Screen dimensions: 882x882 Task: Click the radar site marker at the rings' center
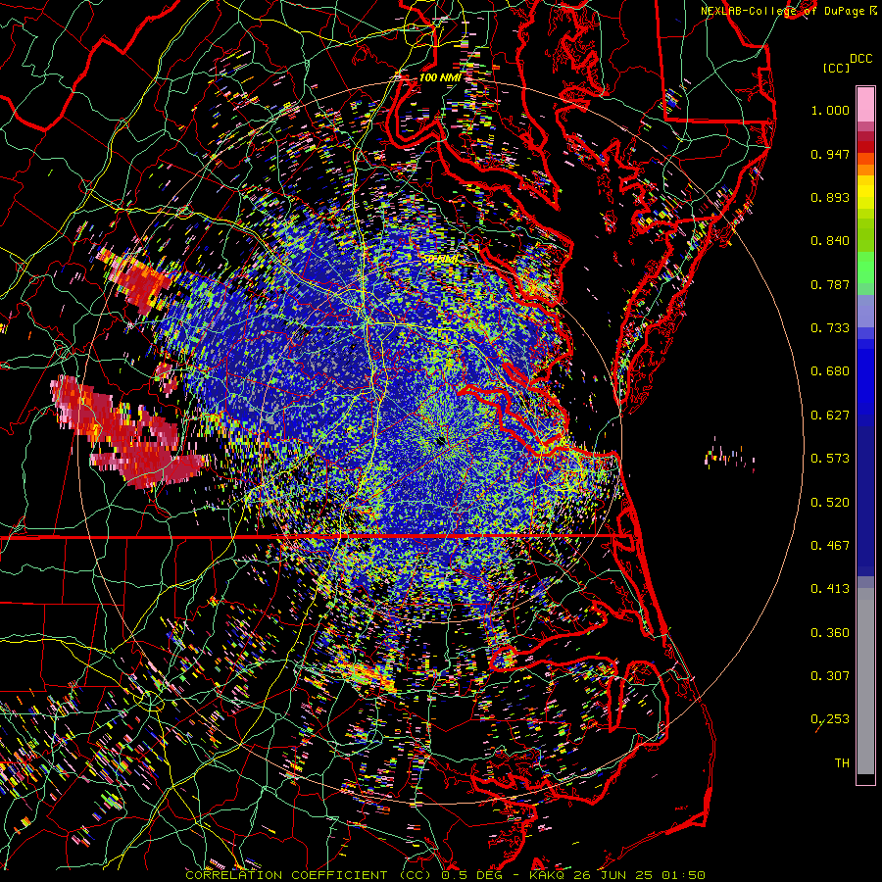(x=440, y=443)
